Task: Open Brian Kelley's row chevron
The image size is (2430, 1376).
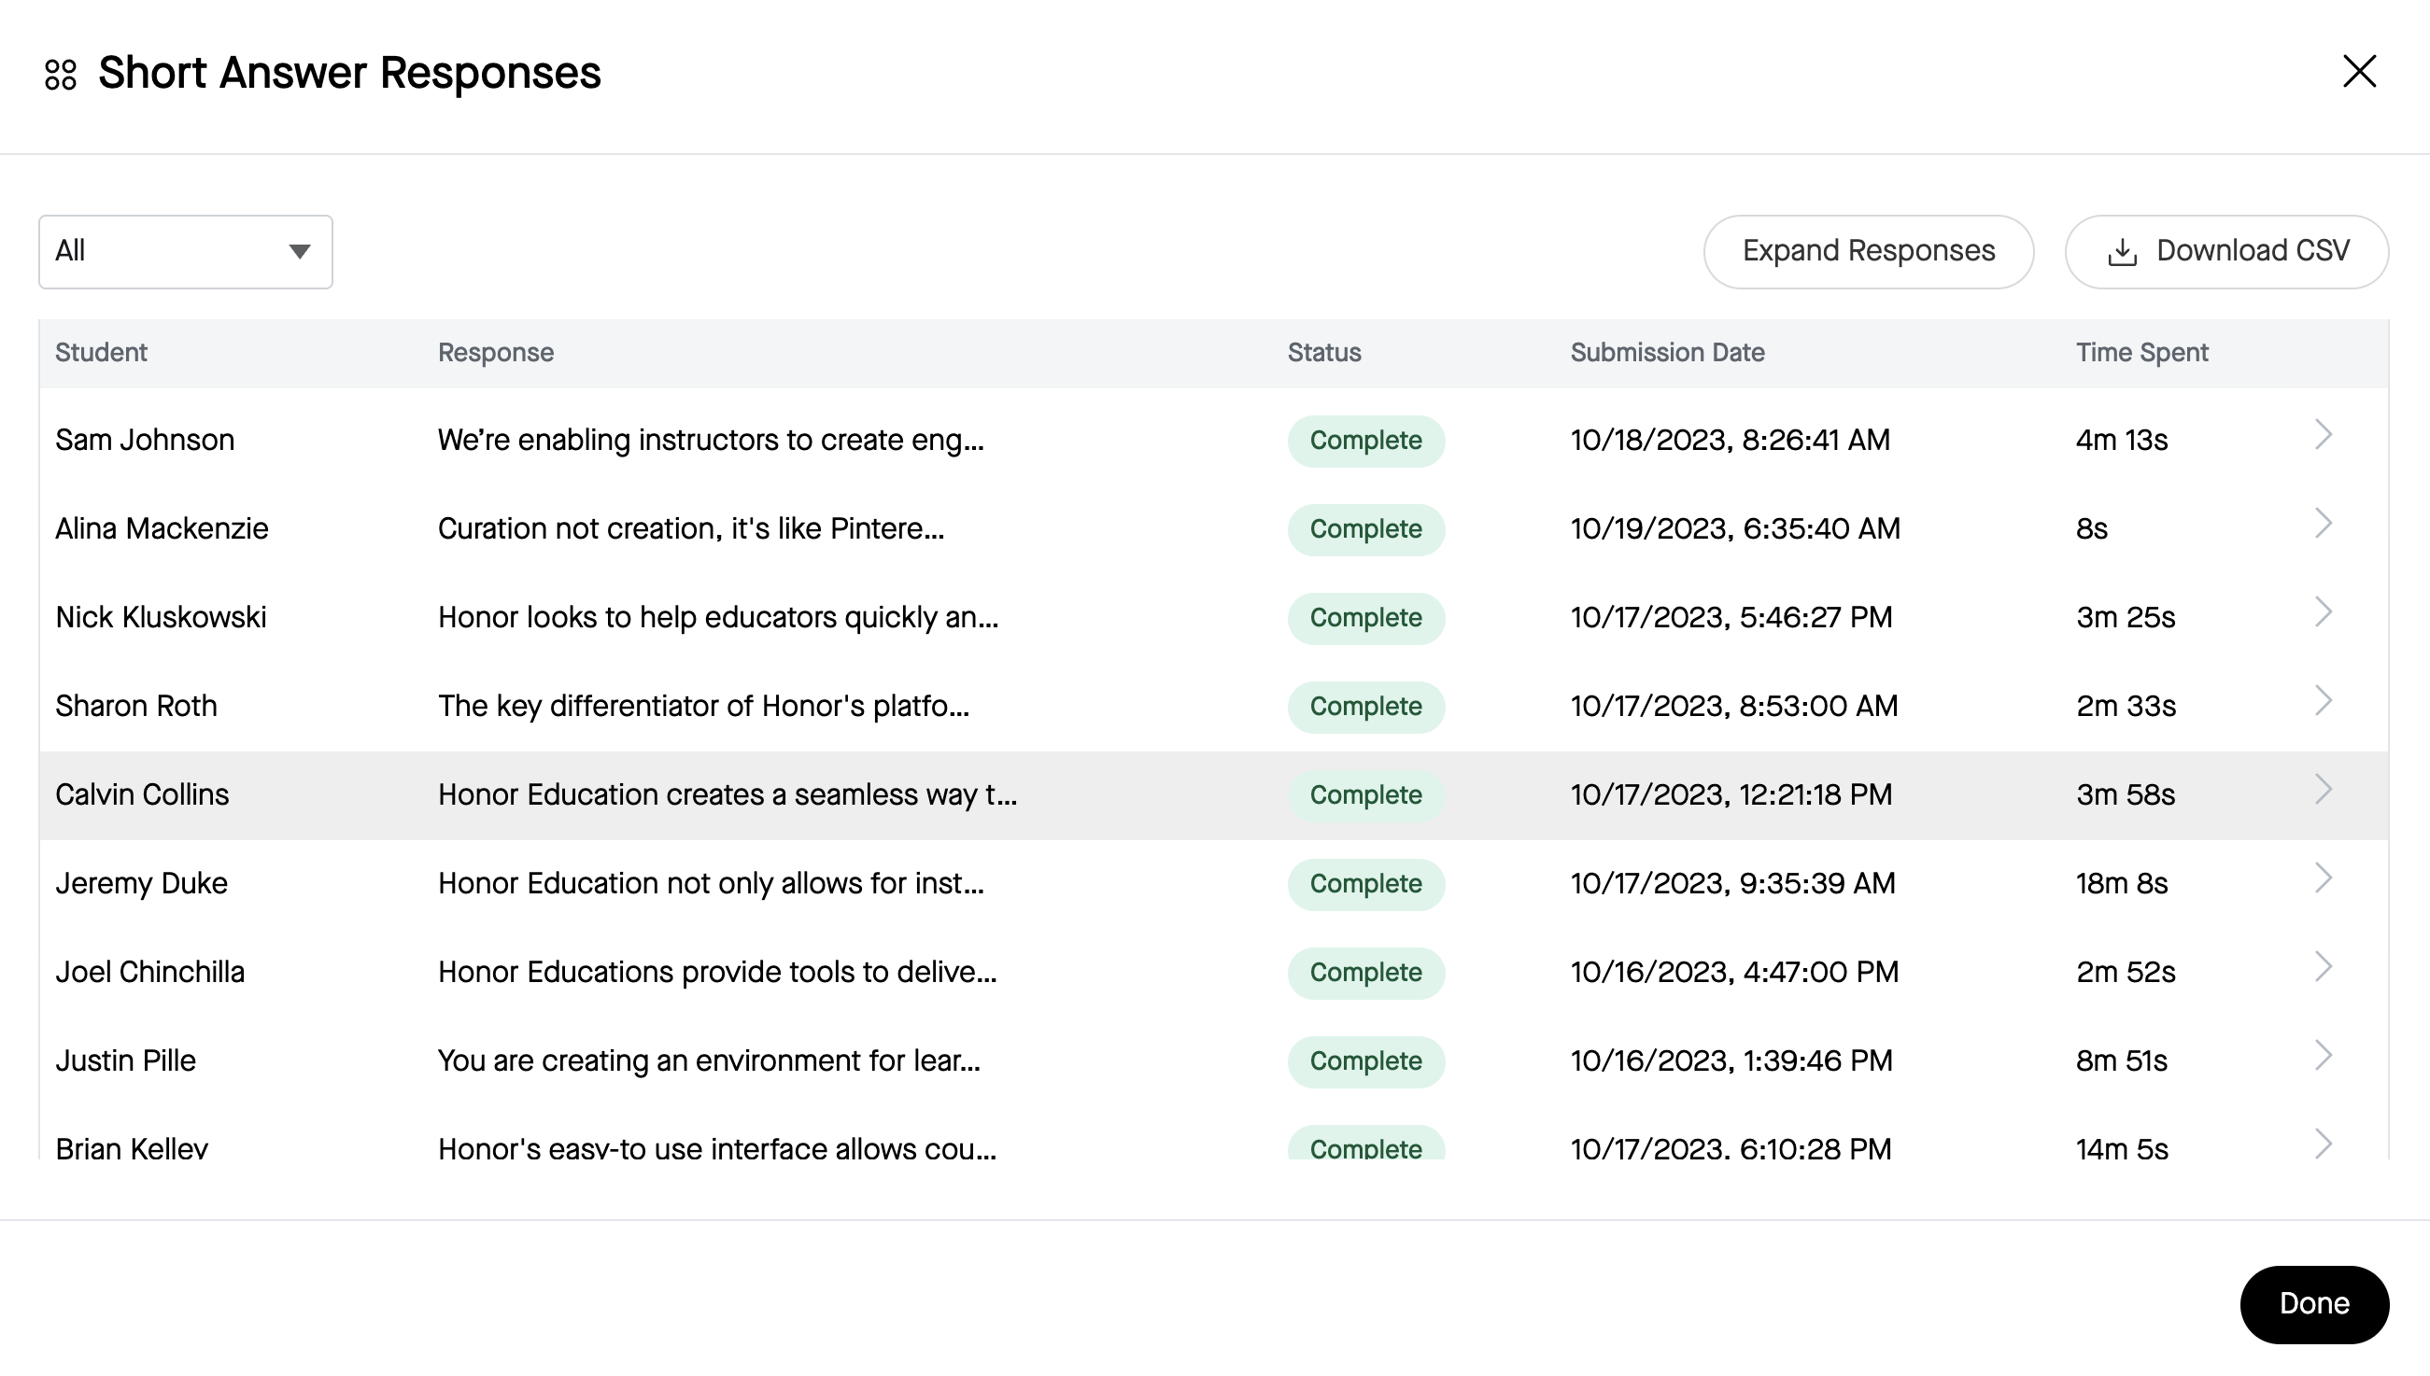Action: tap(2324, 1144)
